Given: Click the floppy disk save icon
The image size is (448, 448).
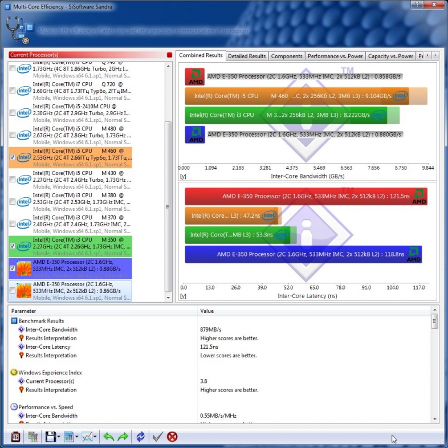Looking at the screenshot, I should tap(51, 437).
